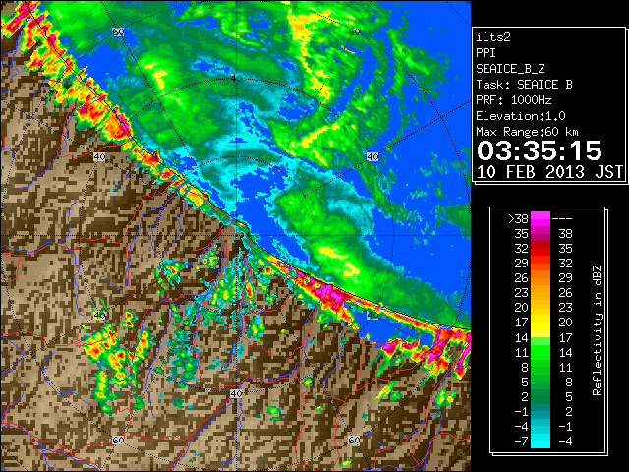Select the "---" legend label
This screenshot has width=629, height=472.
coord(562,218)
